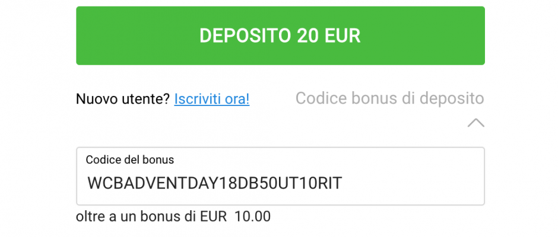Focus the Codice del bonus input field
The height and width of the screenshot is (237, 558).
point(280,176)
